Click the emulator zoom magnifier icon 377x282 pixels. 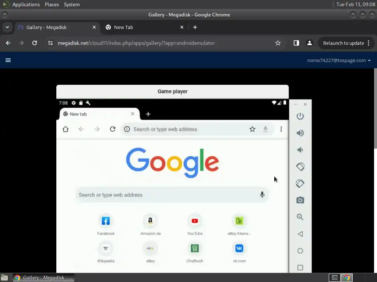(300, 217)
